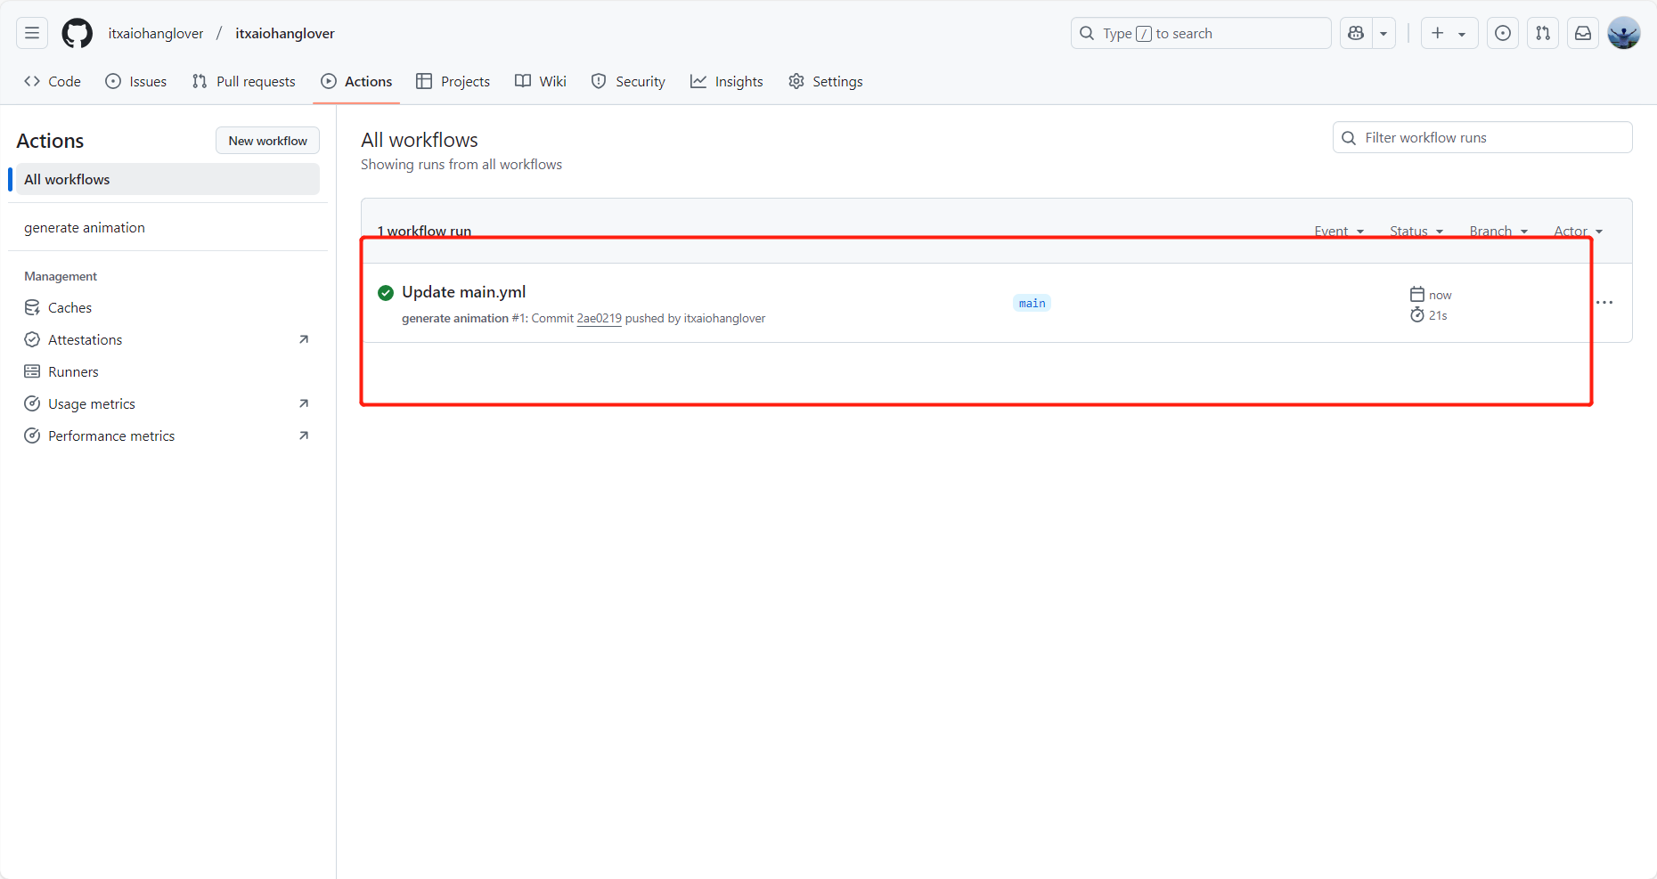Toggle the sidebar with the hamburger icon

coord(31,32)
